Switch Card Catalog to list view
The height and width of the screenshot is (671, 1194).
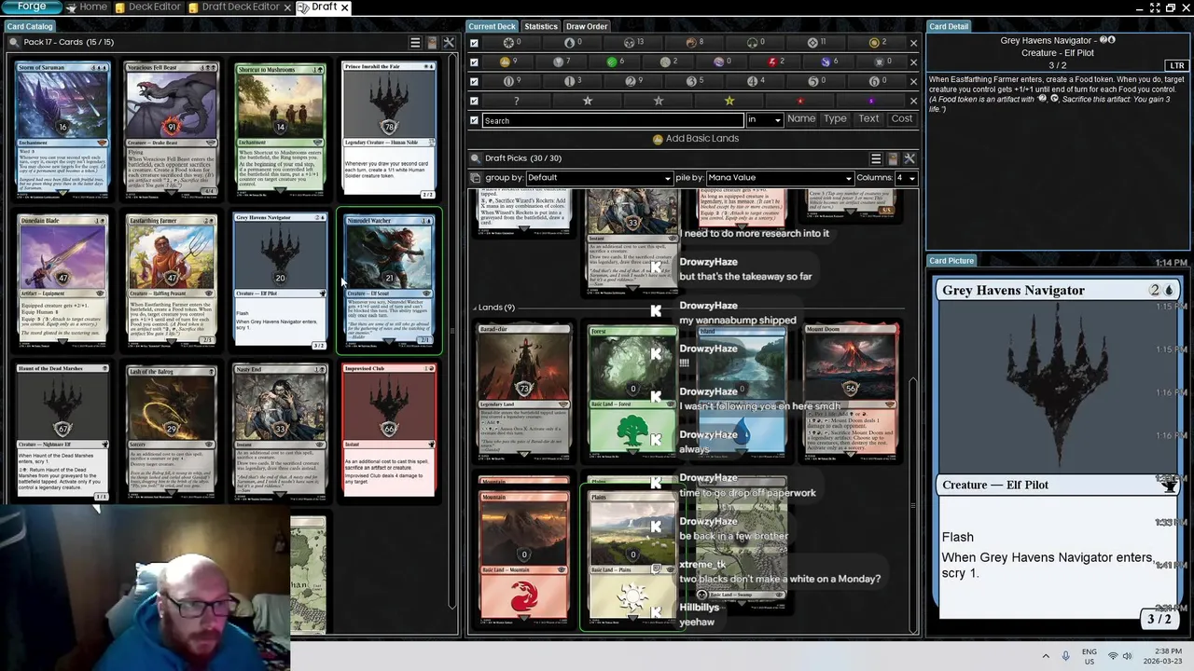(x=415, y=43)
